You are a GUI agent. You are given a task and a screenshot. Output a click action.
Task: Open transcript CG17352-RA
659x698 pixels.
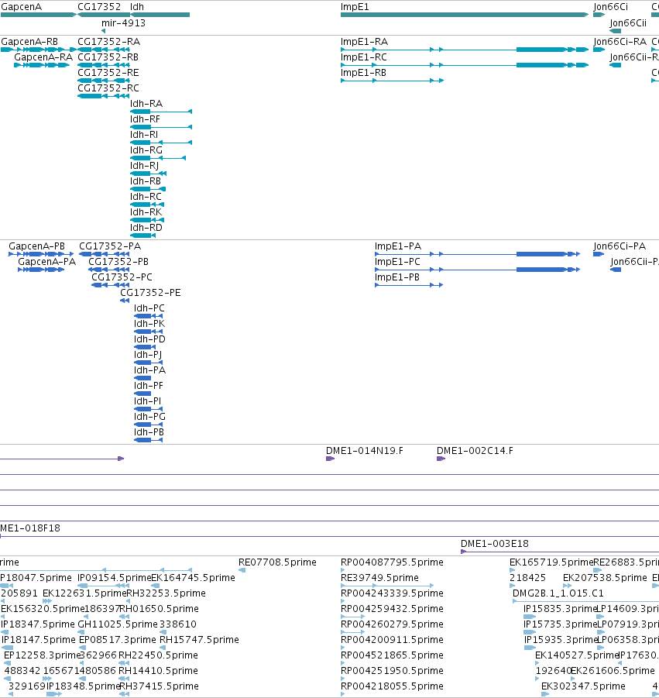[104, 50]
